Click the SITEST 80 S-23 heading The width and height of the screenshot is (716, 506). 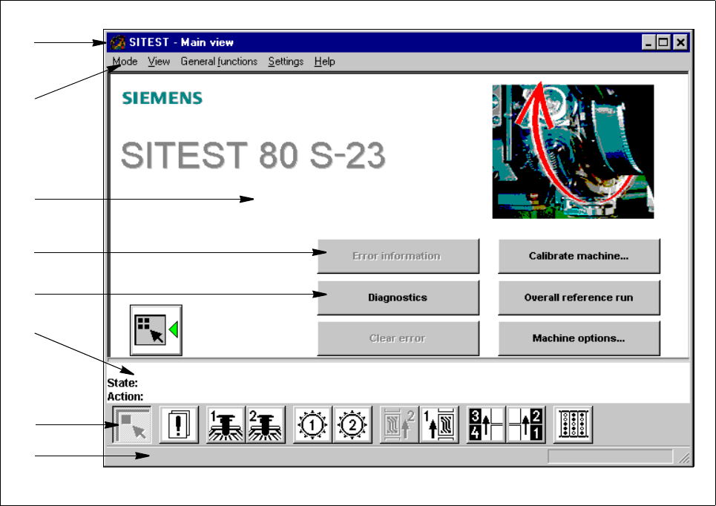coord(253,155)
